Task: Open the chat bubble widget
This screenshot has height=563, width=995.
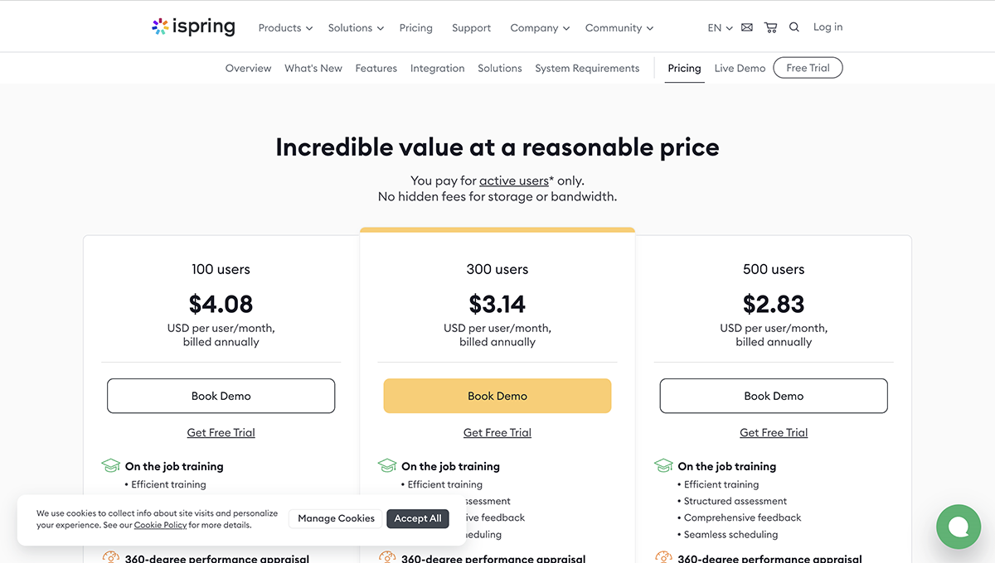Action: pos(959,527)
